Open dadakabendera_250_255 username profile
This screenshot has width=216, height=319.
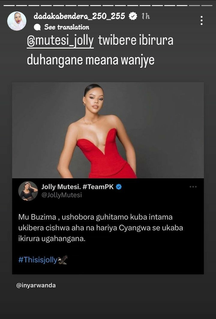coord(79,16)
